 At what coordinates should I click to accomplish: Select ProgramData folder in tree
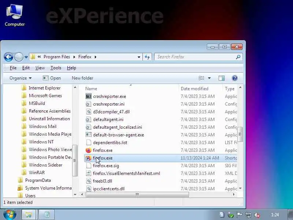[34, 180]
